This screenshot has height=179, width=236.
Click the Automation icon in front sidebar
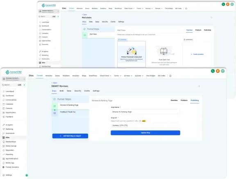pyautogui.click(x=4, y=133)
